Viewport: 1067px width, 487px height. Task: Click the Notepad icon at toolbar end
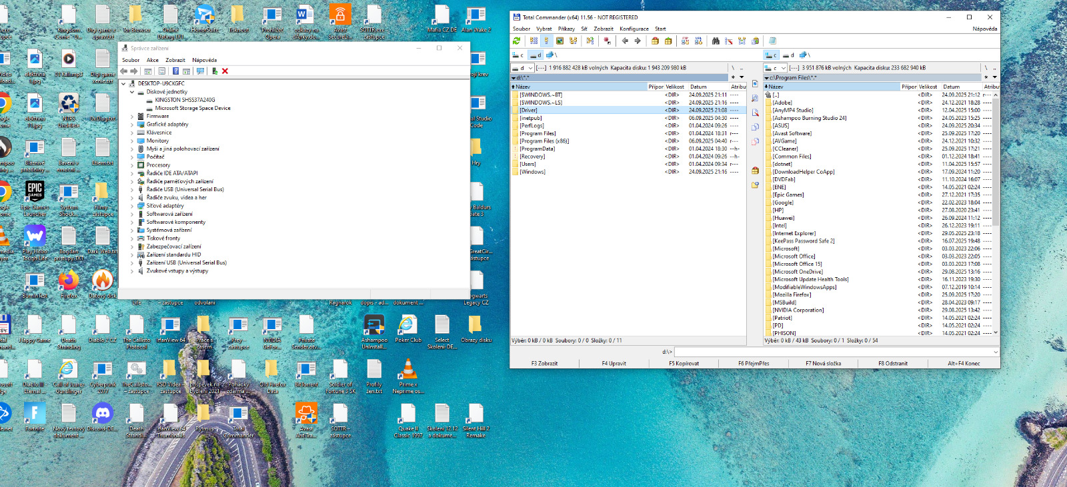[772, 41]
